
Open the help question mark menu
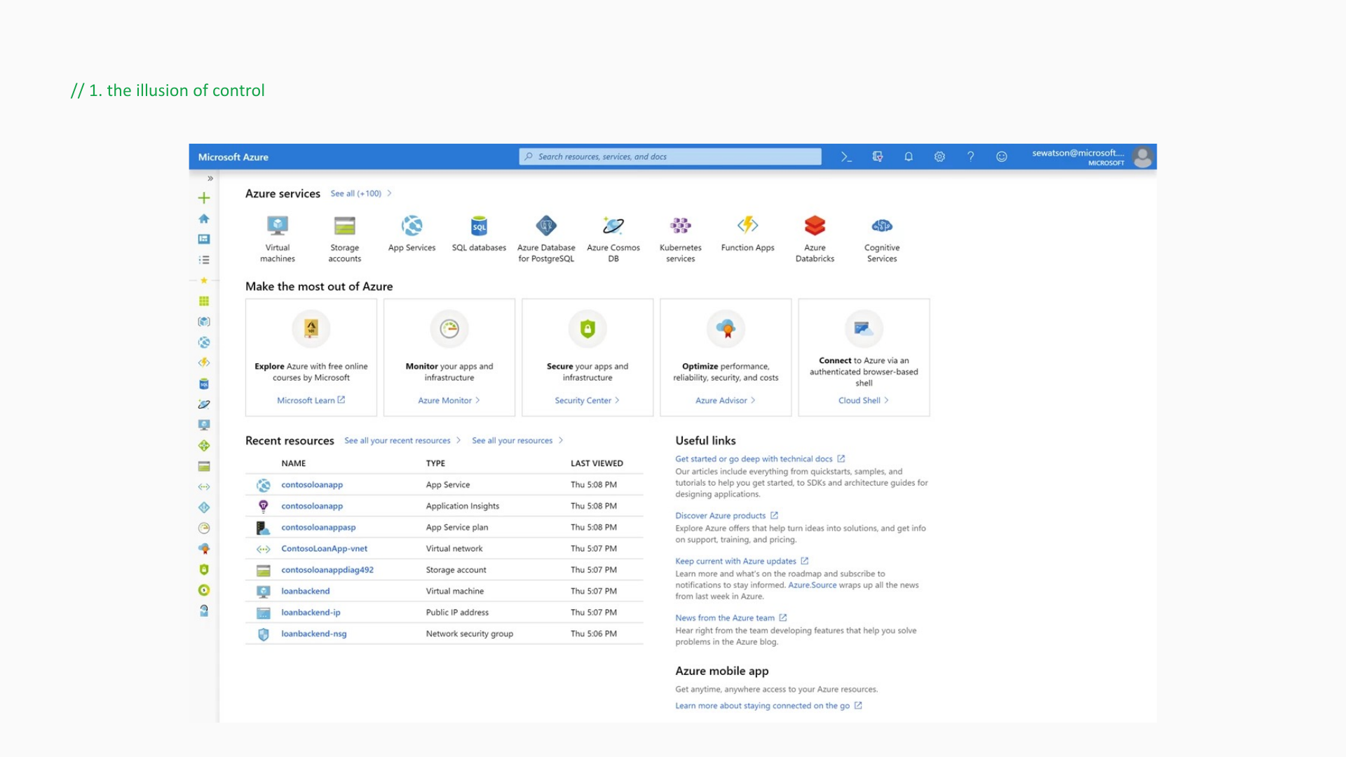click(971, 157)
